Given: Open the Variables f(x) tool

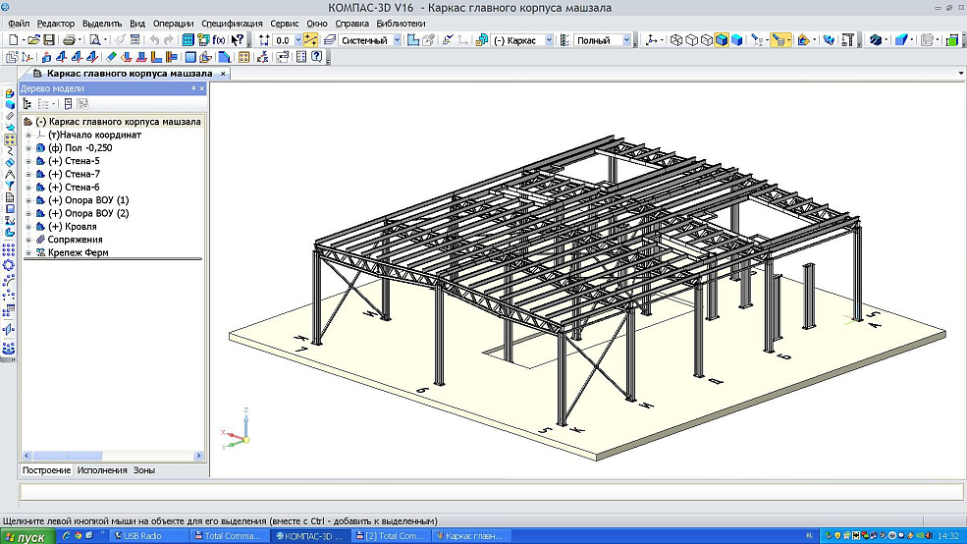Looking at the screenshot, I should coord(218,40).
